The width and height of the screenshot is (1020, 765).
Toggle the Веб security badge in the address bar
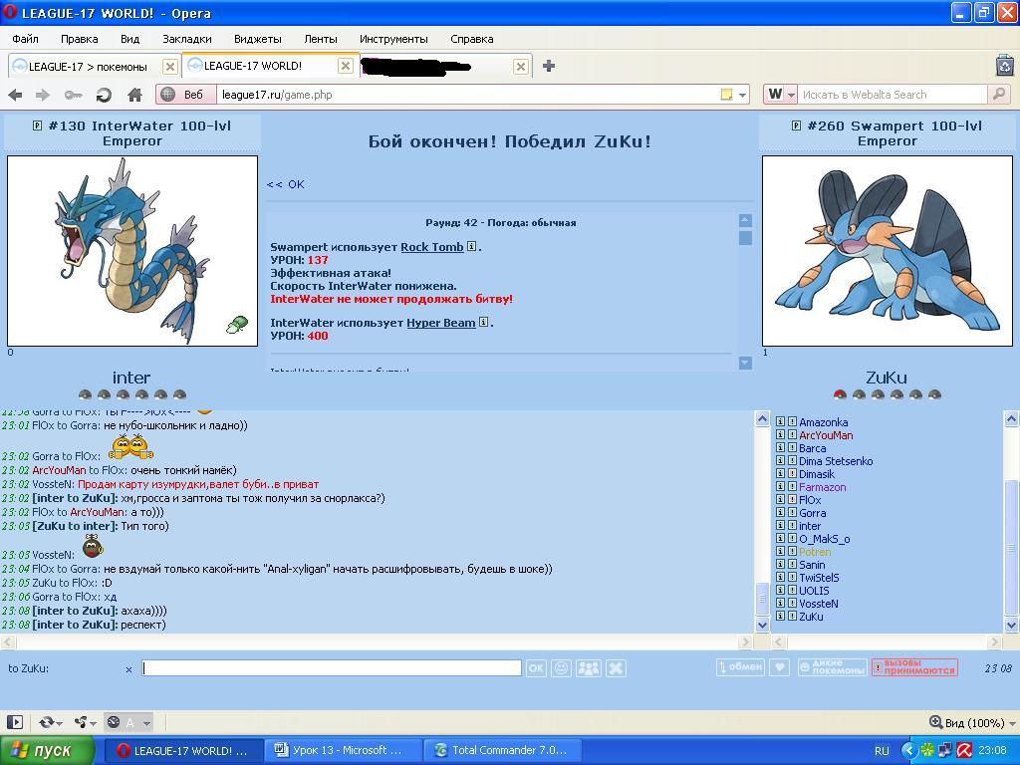184,95
